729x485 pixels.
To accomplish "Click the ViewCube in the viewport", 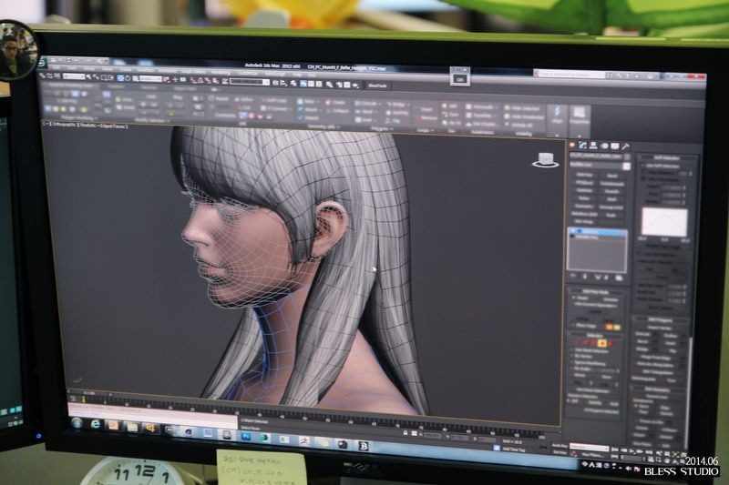I will 545,160.
